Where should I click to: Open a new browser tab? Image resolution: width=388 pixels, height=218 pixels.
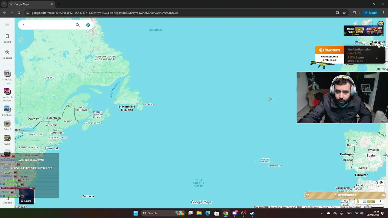59,4
